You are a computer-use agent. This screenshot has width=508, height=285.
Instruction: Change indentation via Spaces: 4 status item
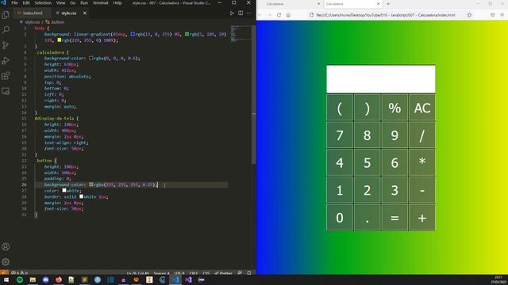click(161, 273)
